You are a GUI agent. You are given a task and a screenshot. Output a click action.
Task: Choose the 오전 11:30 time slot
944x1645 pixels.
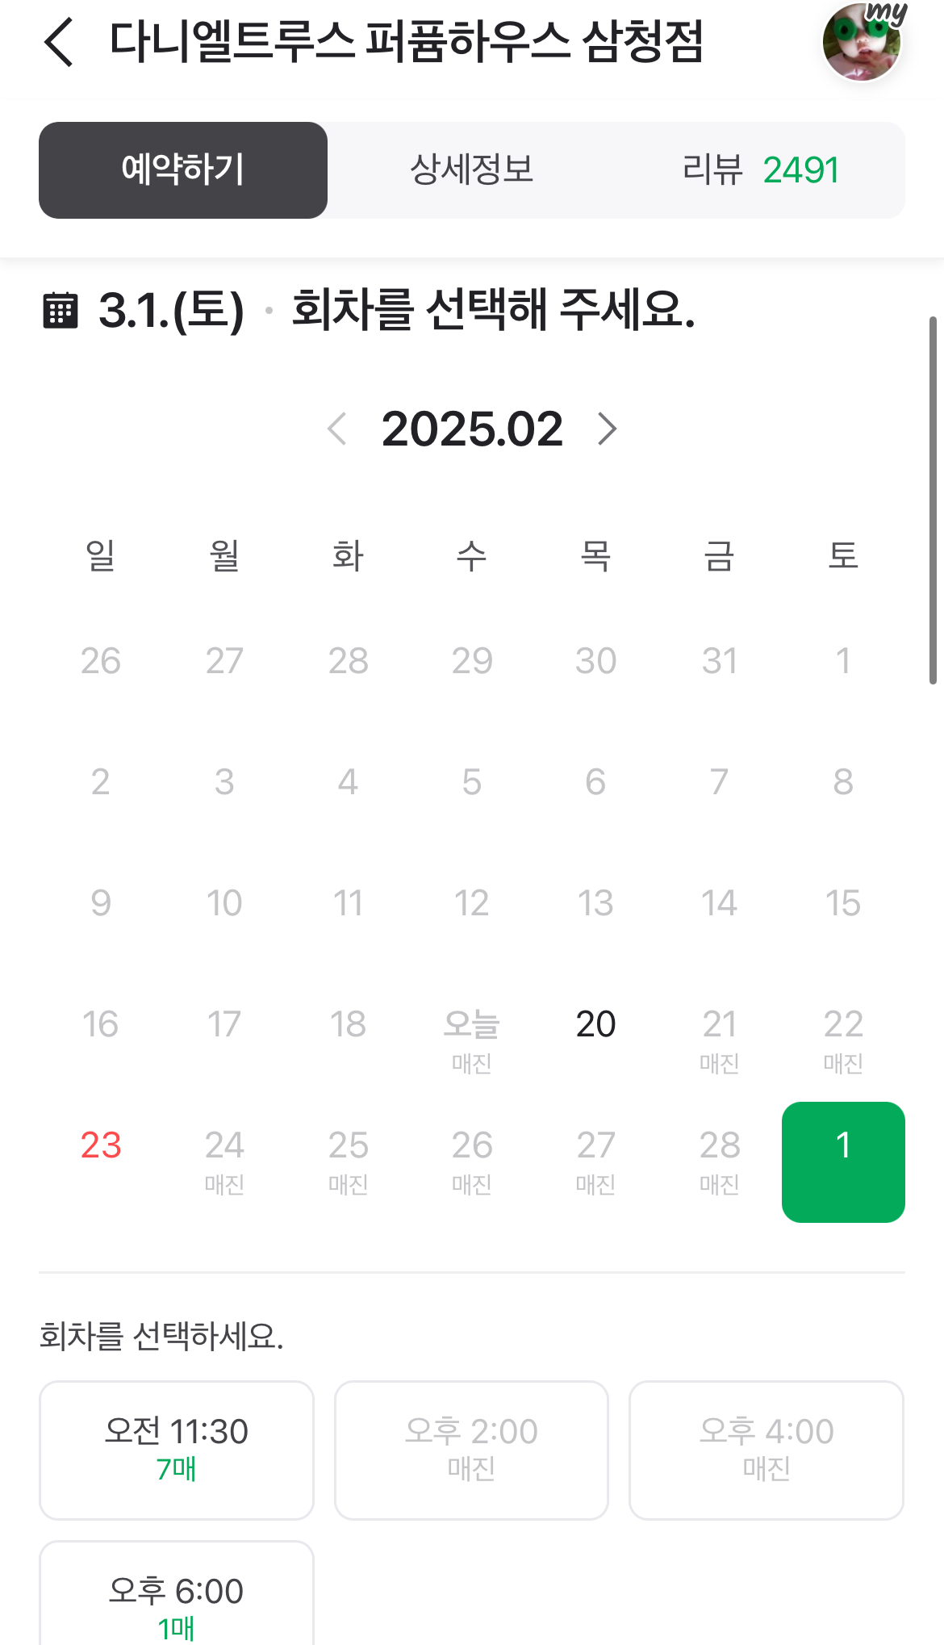point(177,1450)
